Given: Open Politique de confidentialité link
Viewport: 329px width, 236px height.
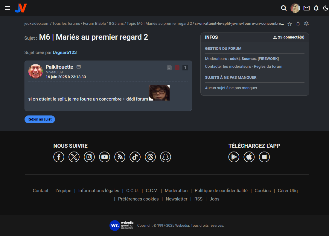Looking at the screenshot, I should pyautogui.click(x=221, y=191).
